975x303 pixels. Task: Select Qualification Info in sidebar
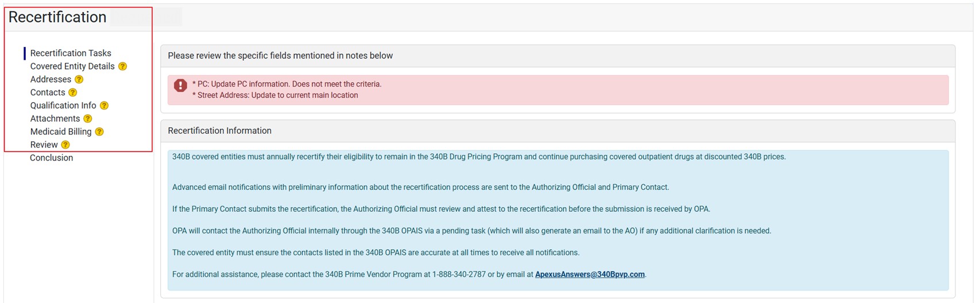pos(63,106)
